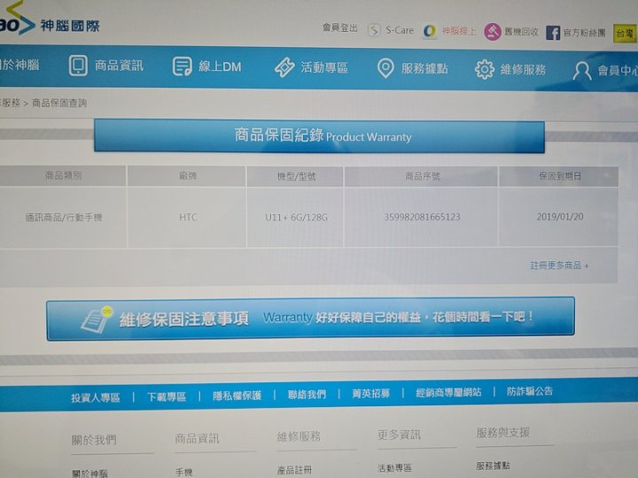Open the 線上DM nav menu

coord(206,66)
